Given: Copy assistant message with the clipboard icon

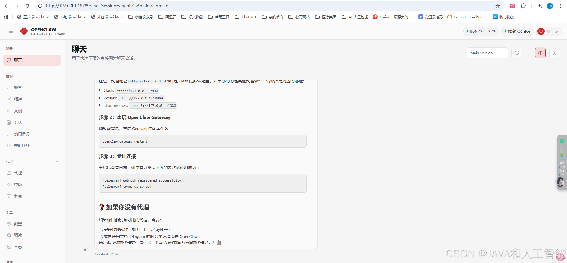Looking at the screenshot, I should (219, 243).
